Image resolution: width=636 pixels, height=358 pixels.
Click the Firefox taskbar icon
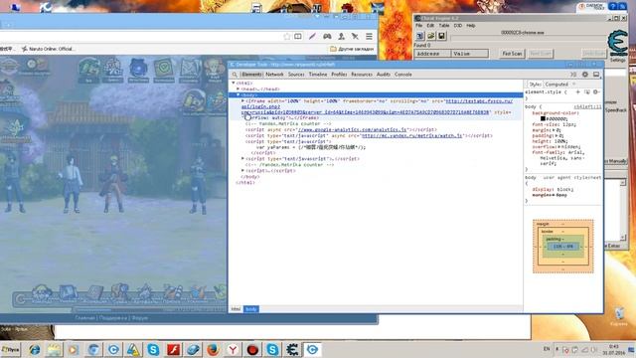coord(213,349)
